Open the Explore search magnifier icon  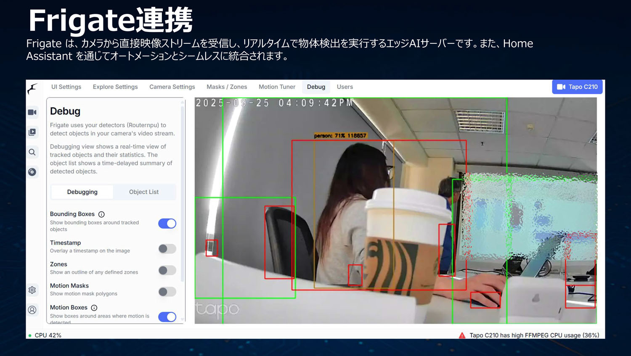32,152
